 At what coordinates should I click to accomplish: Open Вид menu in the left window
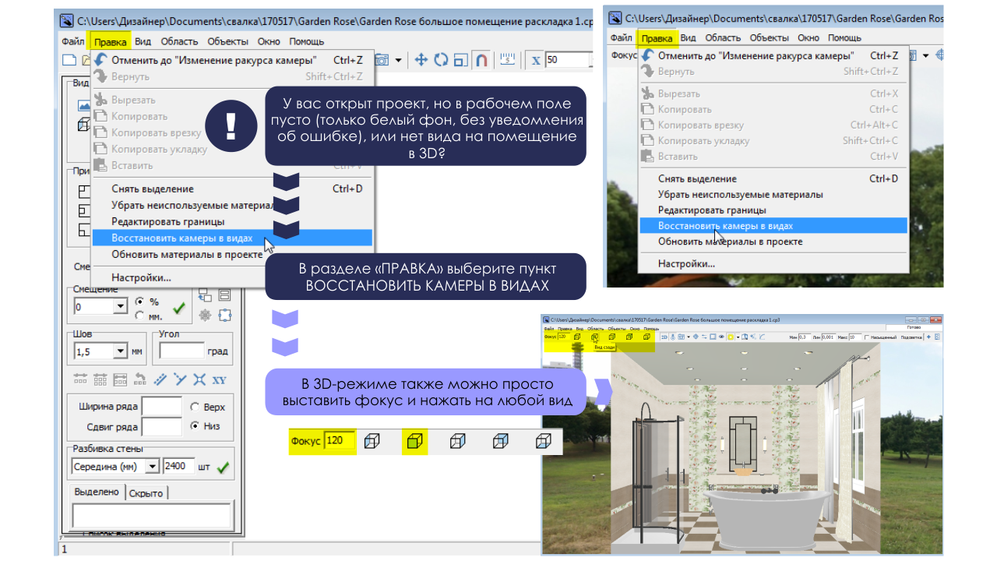pos(145,41)
